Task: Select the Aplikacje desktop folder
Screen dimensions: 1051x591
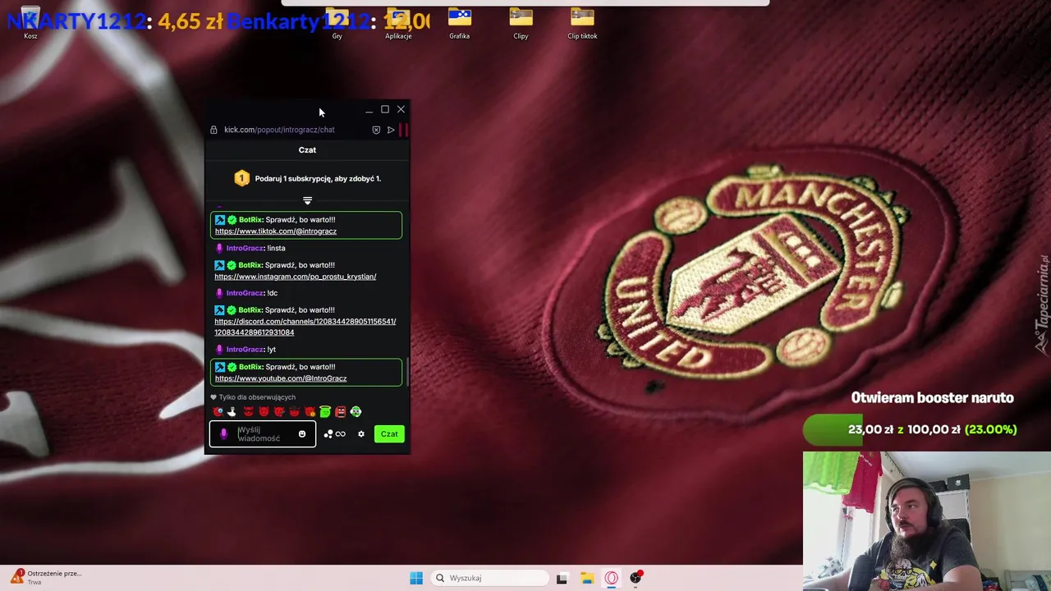Action: click(398, 23)
